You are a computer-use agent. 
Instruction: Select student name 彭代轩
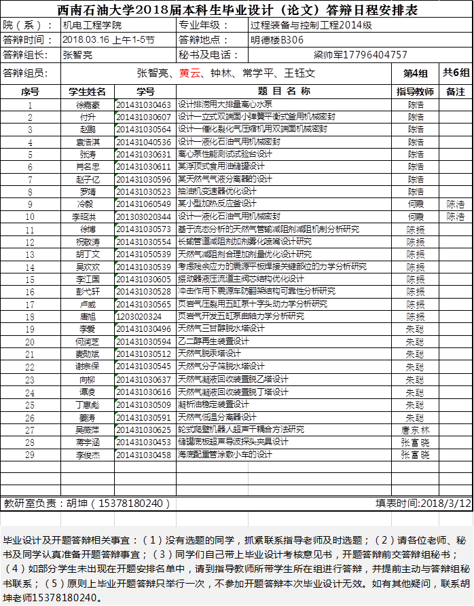pyautogui.click(x=88, y=292)
